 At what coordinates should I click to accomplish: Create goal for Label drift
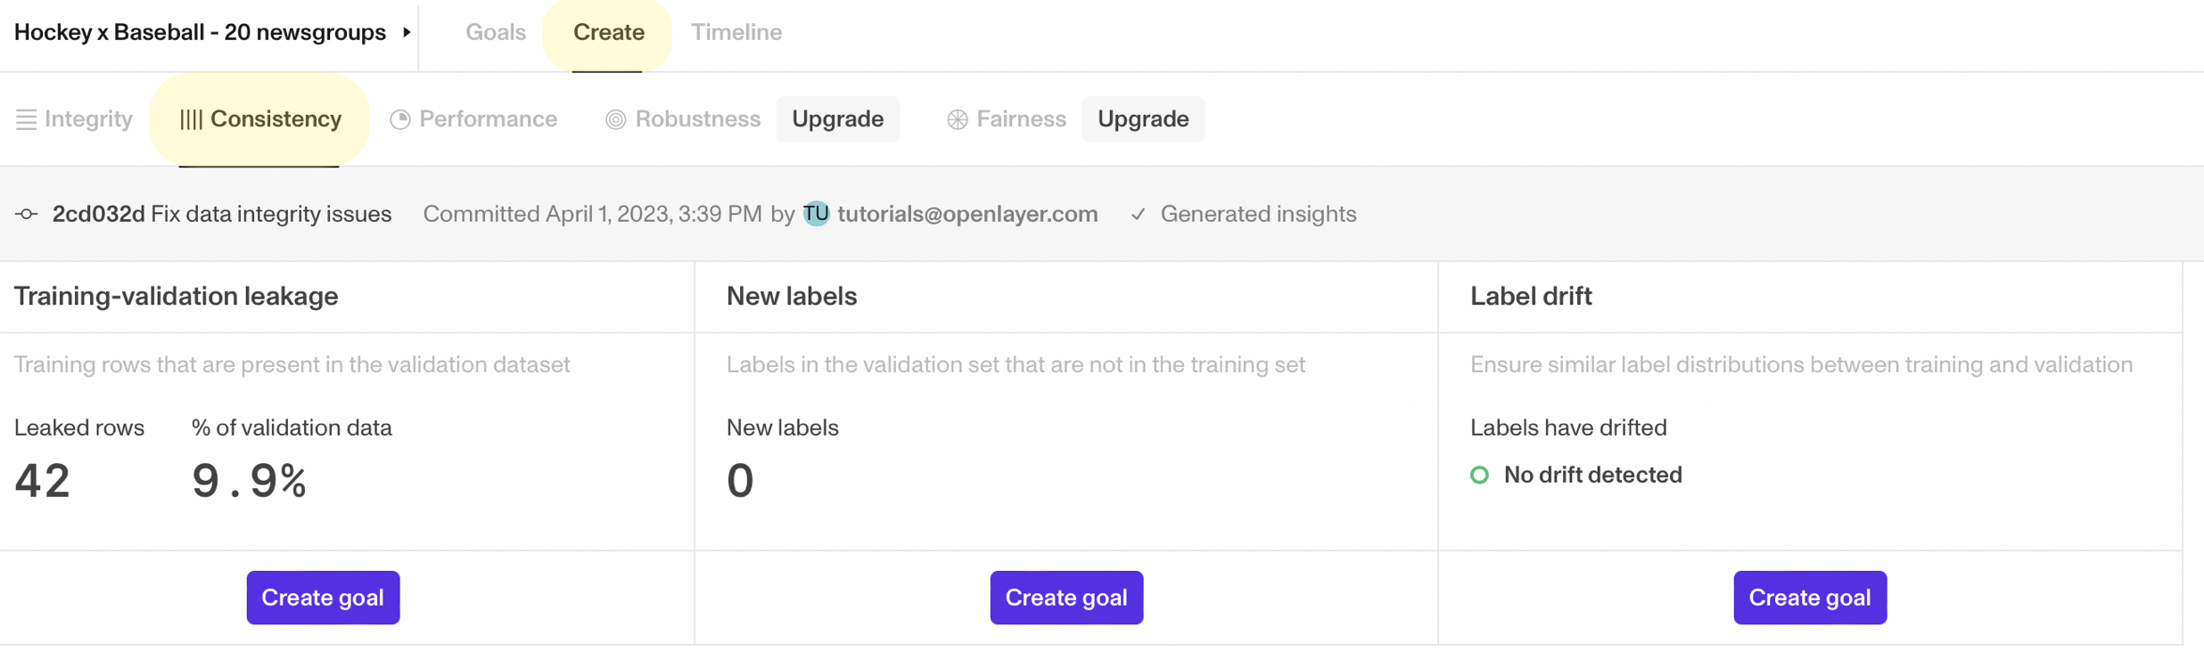(x=1810, y=597)
